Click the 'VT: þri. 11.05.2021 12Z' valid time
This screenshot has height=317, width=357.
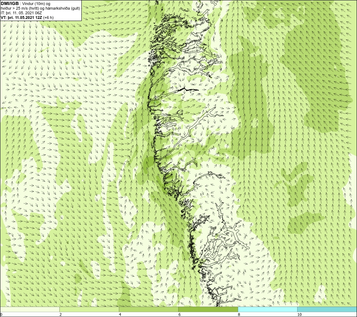tap(21, 18)
